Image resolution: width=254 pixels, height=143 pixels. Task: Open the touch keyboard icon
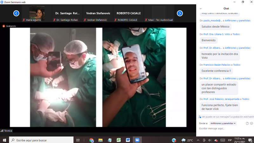tap(223, 140)
